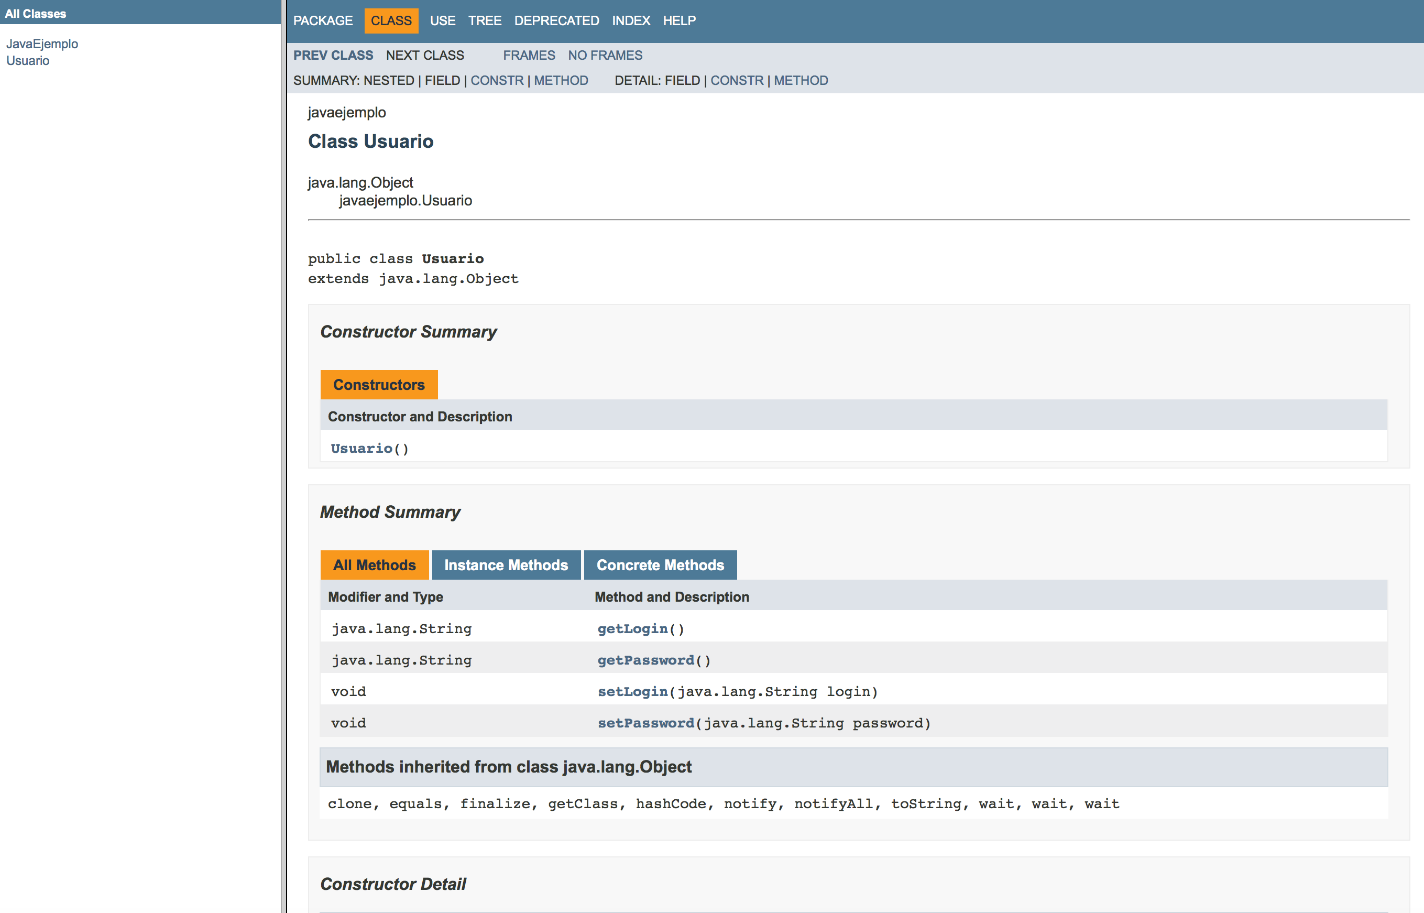Open the setPassword method description
Image resolution: width=1424 pixels, height=913 pixels.
[645, 723]
